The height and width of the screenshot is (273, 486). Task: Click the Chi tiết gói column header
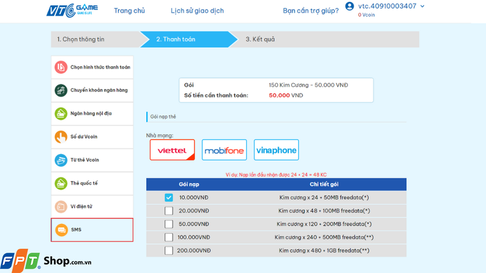coord(324,184)
